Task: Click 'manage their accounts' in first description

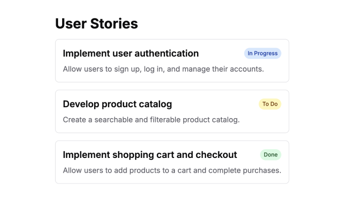Action: pos(223,69)
